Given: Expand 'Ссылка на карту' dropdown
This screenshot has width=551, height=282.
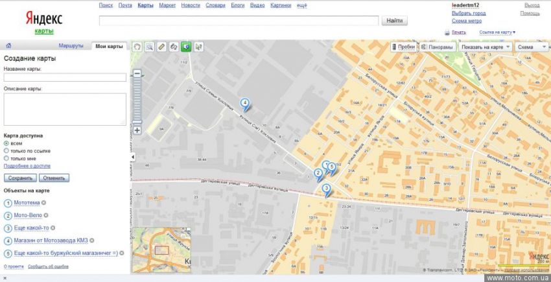Looking at the screenshot, I should coord(498,32).
